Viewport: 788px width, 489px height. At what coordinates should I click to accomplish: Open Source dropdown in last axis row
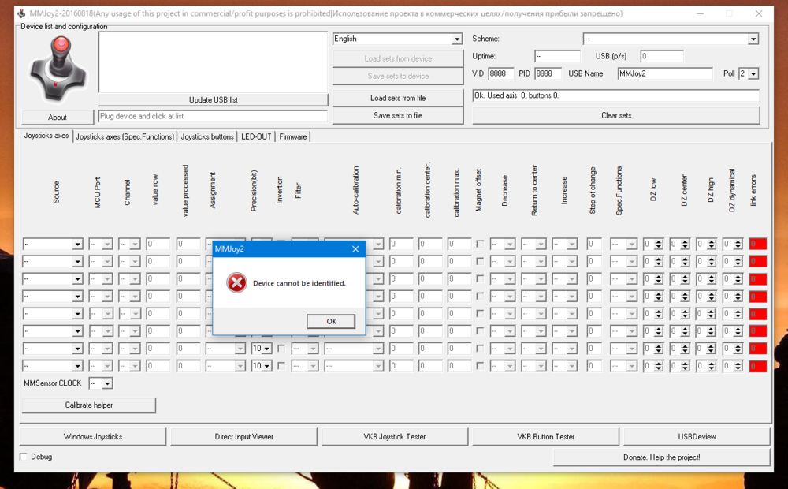tap(77, 366)
